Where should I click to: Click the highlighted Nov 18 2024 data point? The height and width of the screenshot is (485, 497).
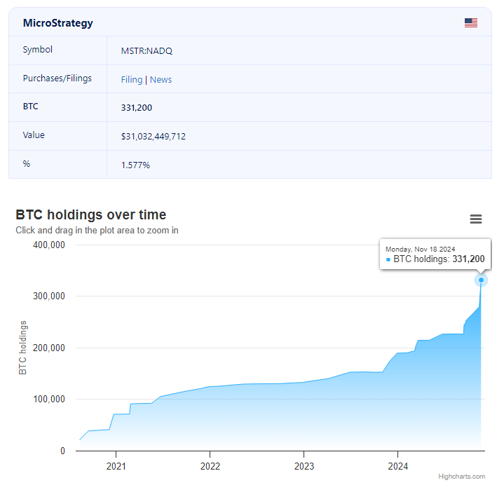(481, 280)
